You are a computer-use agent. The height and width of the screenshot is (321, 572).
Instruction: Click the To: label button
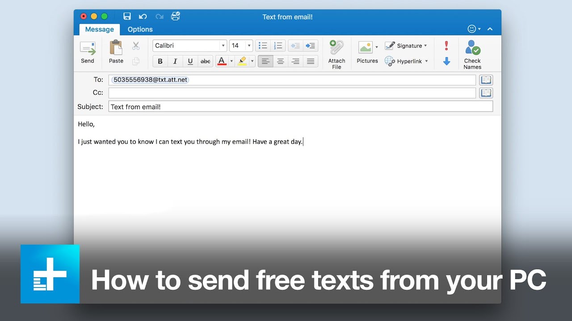pyautogui.click(x=98, y=80)
